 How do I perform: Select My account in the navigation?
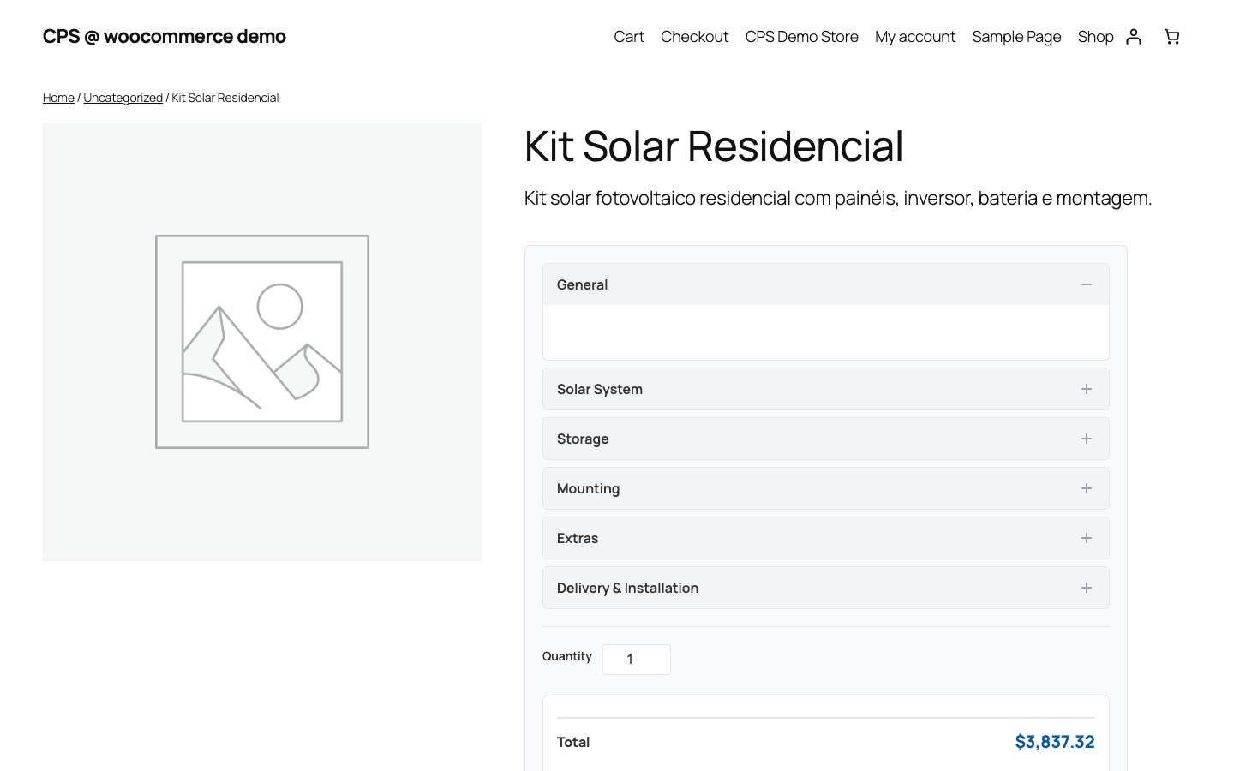tap(915, 36)
